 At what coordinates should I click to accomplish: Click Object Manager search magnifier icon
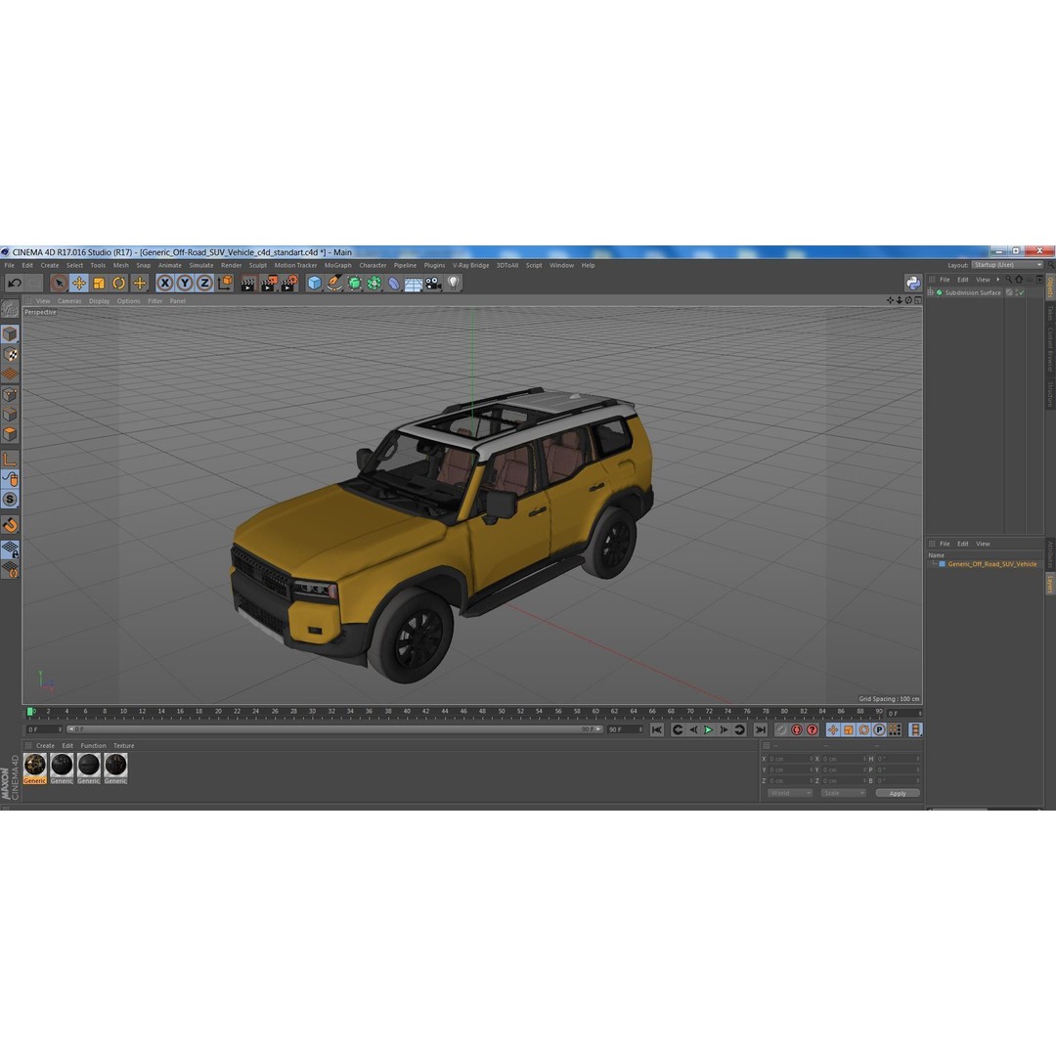[x=1009, y=280]
